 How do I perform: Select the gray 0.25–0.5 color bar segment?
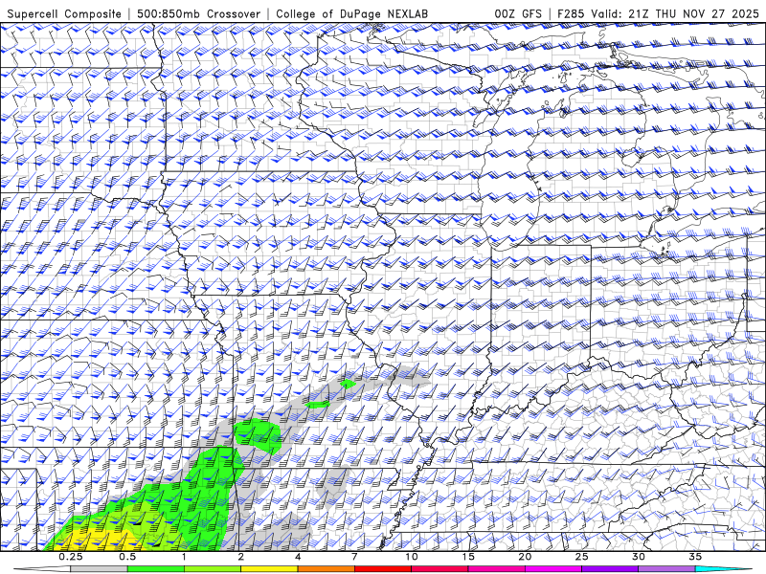point(100,569)
